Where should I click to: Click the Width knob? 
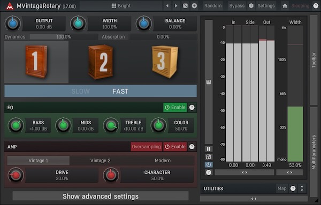click(x=78, y=24)
